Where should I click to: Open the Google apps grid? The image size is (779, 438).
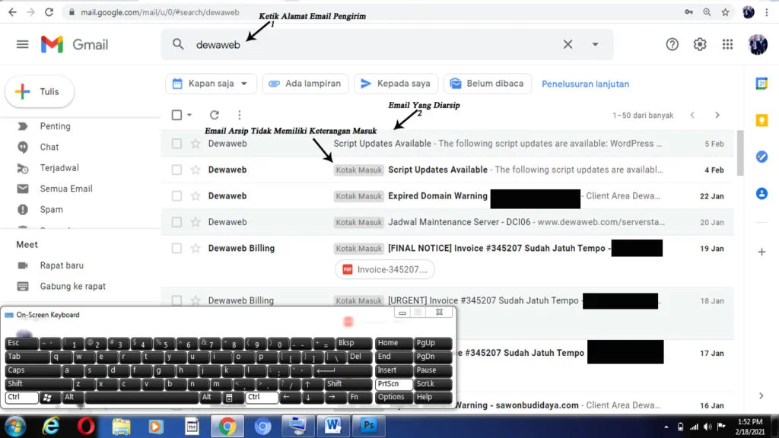click(727, 44)
